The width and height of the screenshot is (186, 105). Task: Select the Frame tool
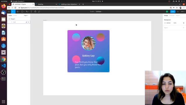pyautogui.click(x=17, y=12)
